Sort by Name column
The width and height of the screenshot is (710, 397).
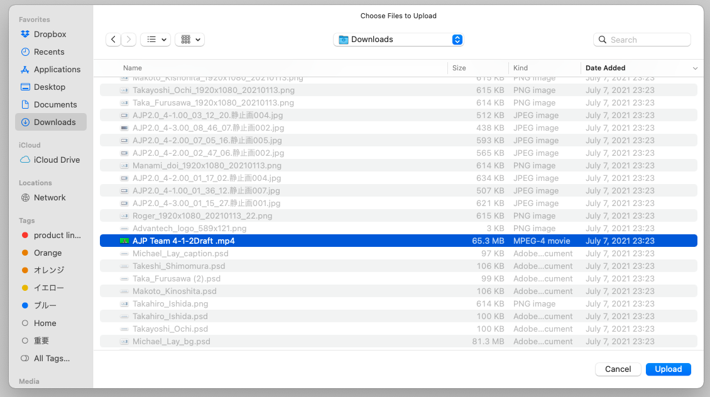point(133,68)
